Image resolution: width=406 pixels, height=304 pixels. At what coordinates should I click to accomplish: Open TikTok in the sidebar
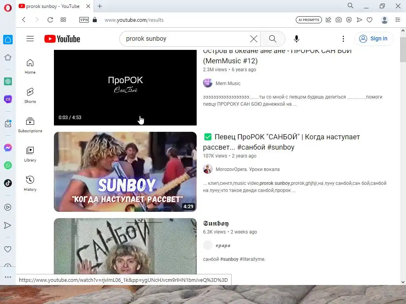(8, 183)
